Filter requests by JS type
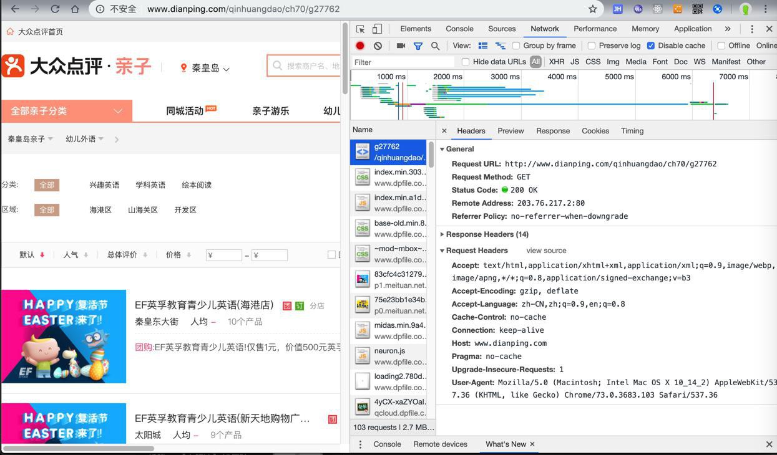 (575, 62)
